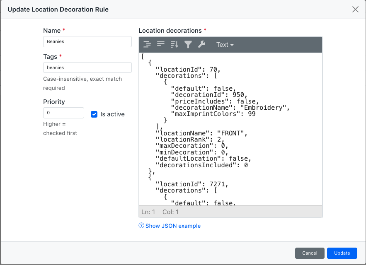Open the Show JSON example link
The height and width of the screenshot is (265, 366).
tap(172, 226)
